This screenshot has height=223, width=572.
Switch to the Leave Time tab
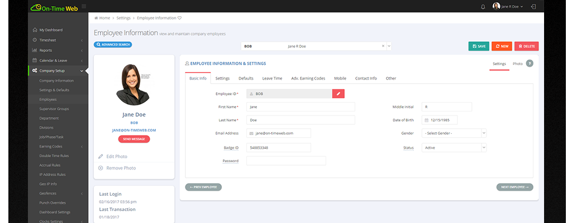(272, 79)
